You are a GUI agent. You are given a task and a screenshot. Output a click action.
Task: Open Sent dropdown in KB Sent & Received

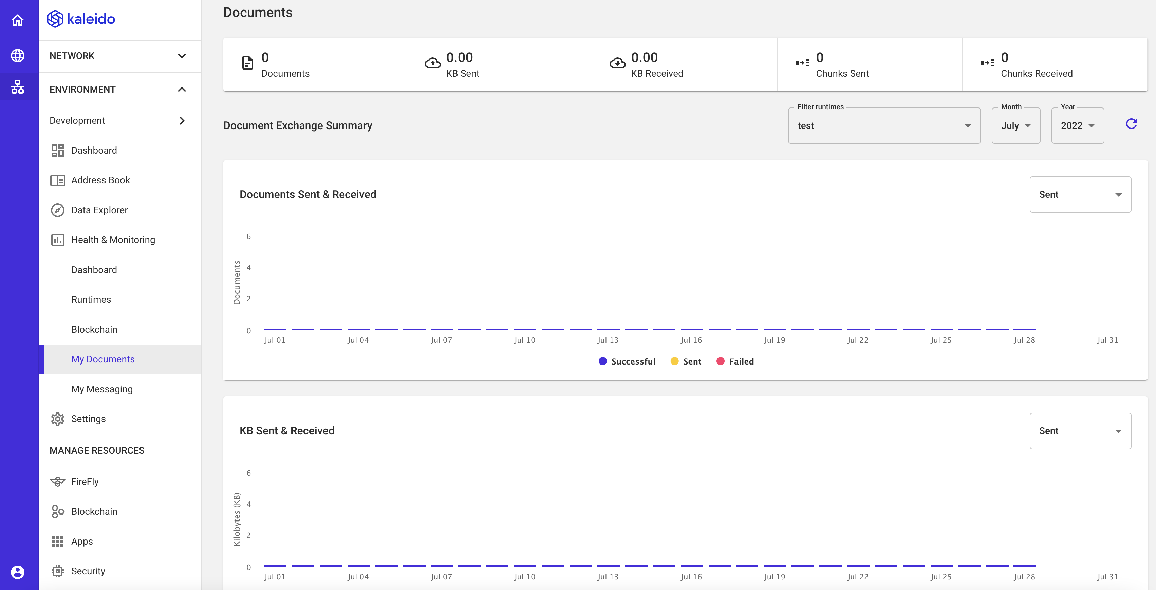coord(1080,431)
